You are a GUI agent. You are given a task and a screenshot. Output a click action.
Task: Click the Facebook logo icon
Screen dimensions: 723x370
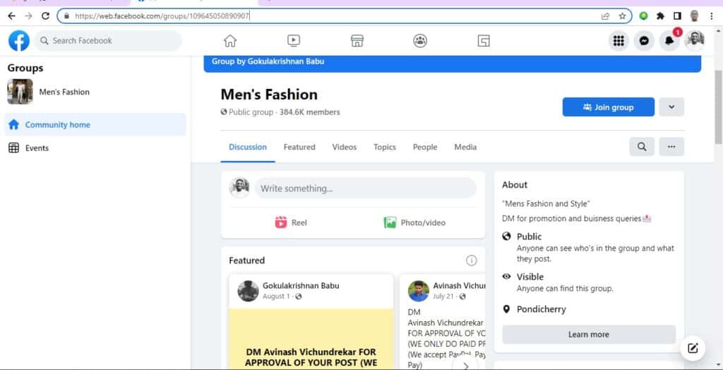[x=19, y=40]
